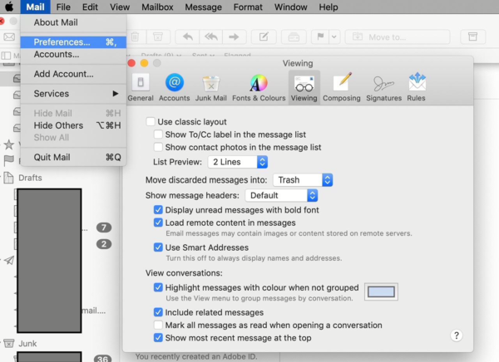This screenshot has height=362, width=499.
Task: Expand the List Preview dropdown
Action: 237,162
